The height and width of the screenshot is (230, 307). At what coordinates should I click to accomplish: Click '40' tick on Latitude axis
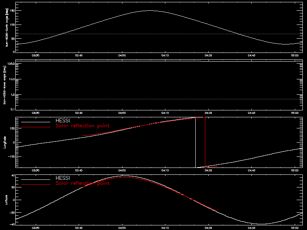(13, 176)
